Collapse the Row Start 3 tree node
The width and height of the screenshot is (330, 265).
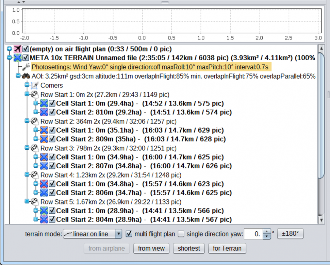pos(27,147)
